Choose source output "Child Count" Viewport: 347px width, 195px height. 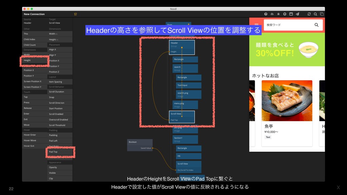pyautogui.click(x=35, y=45)
